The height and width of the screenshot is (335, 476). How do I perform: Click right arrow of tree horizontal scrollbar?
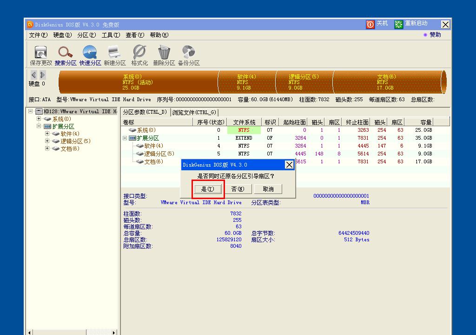(x=114, y=333)
